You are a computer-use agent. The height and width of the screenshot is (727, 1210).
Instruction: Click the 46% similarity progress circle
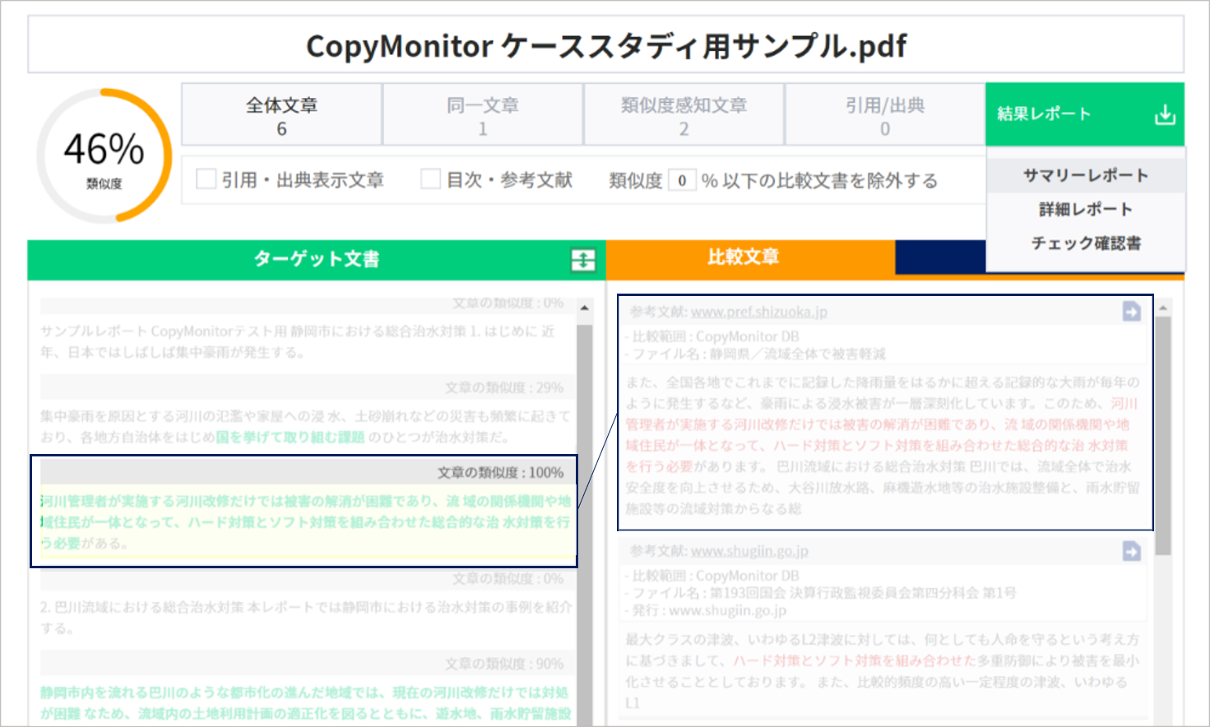(x=104, y=155)
